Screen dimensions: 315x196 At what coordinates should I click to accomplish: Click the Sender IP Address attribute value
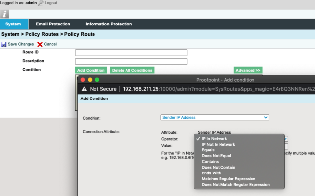point(215,132)
